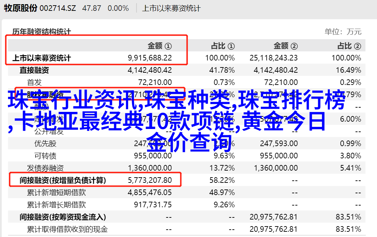Image resolution: width=377 pixels, height=237 pixels.
Task: Click 247,593.00 under 金额 ② column
Action: [279, 144]
